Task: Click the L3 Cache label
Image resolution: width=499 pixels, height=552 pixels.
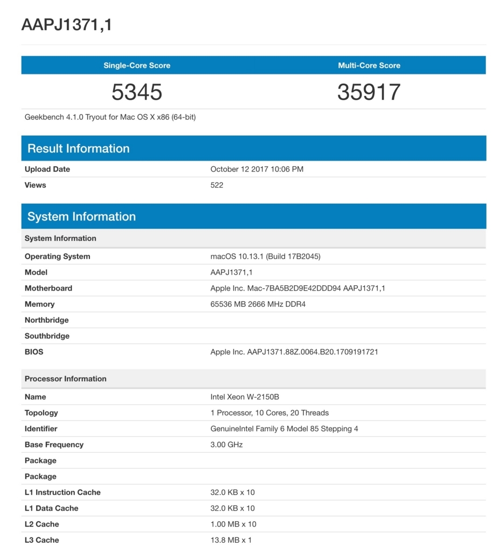Action: tap(41, 540)
